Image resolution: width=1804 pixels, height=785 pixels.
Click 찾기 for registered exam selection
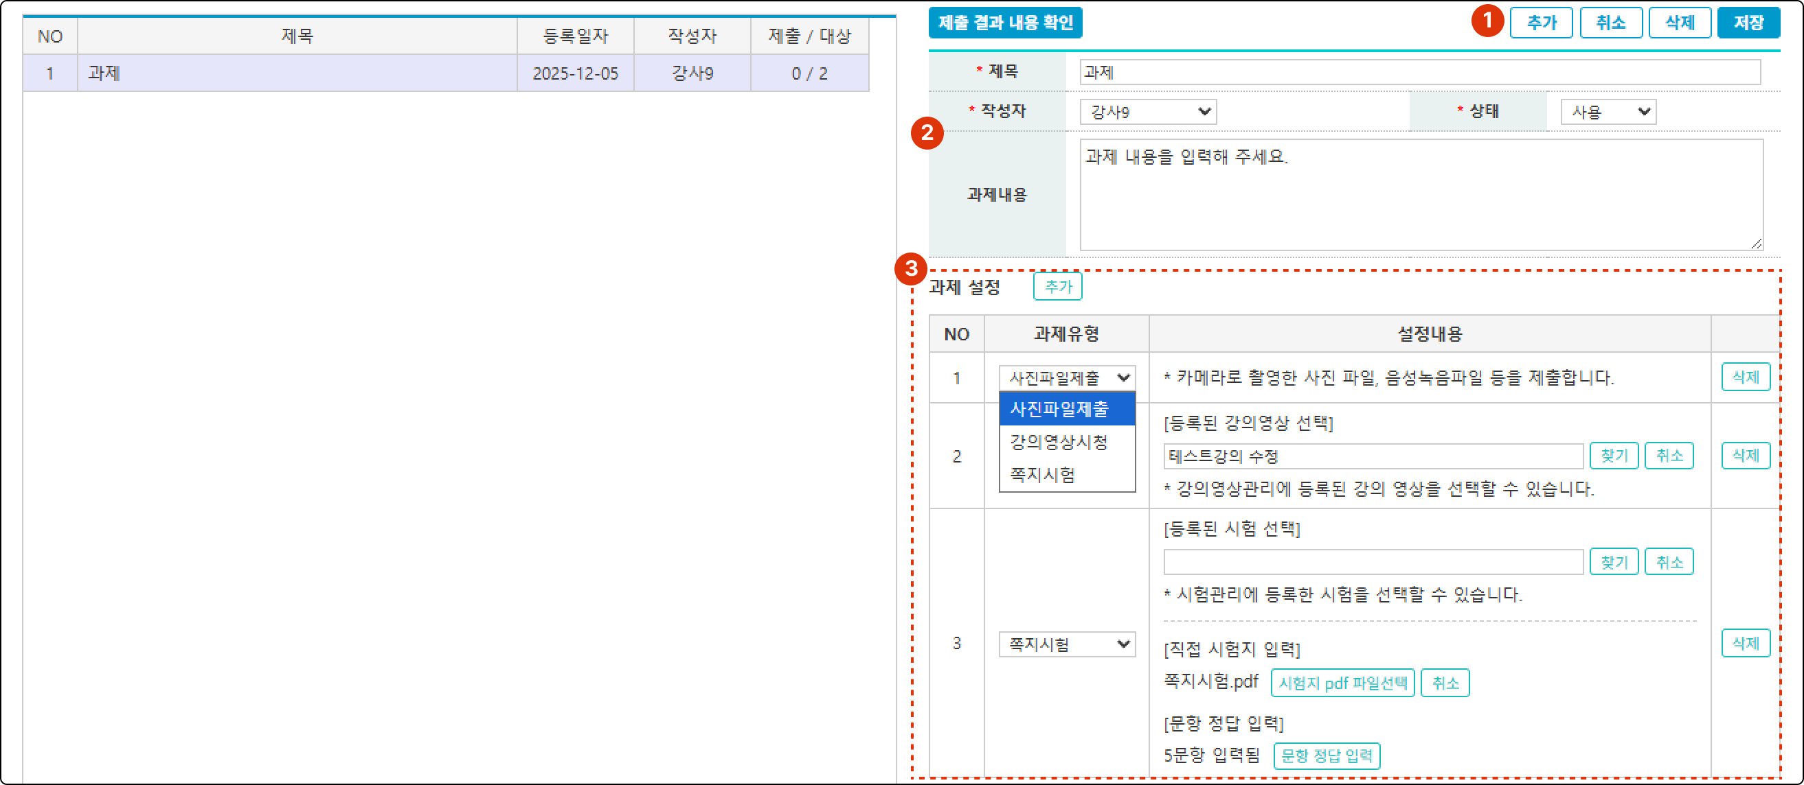tap(1614, 562)
